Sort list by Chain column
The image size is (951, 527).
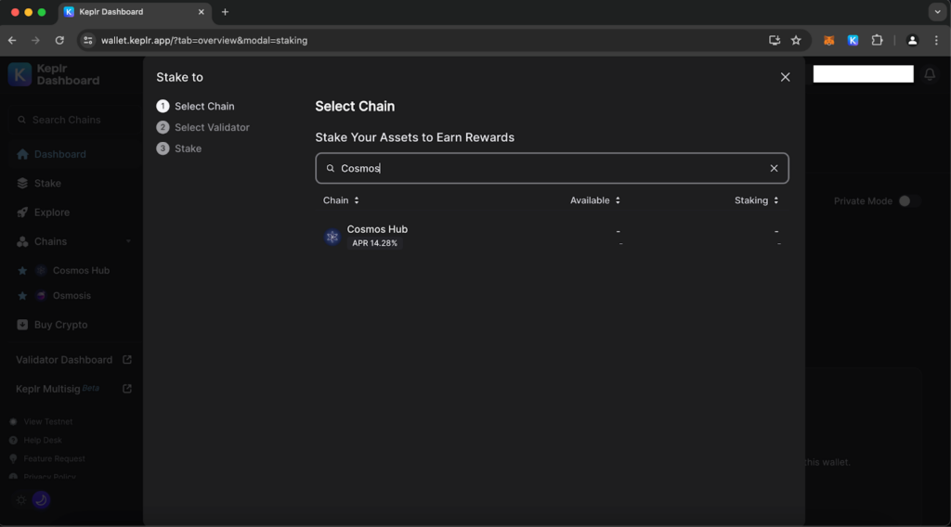[x=341, y=200]
